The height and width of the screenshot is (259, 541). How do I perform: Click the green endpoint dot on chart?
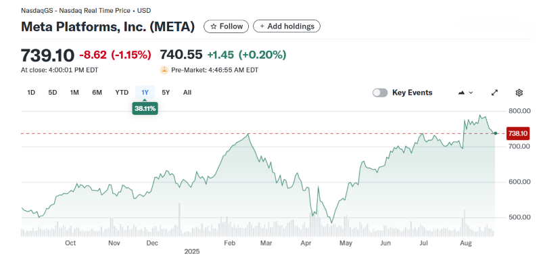click(496, 133)
